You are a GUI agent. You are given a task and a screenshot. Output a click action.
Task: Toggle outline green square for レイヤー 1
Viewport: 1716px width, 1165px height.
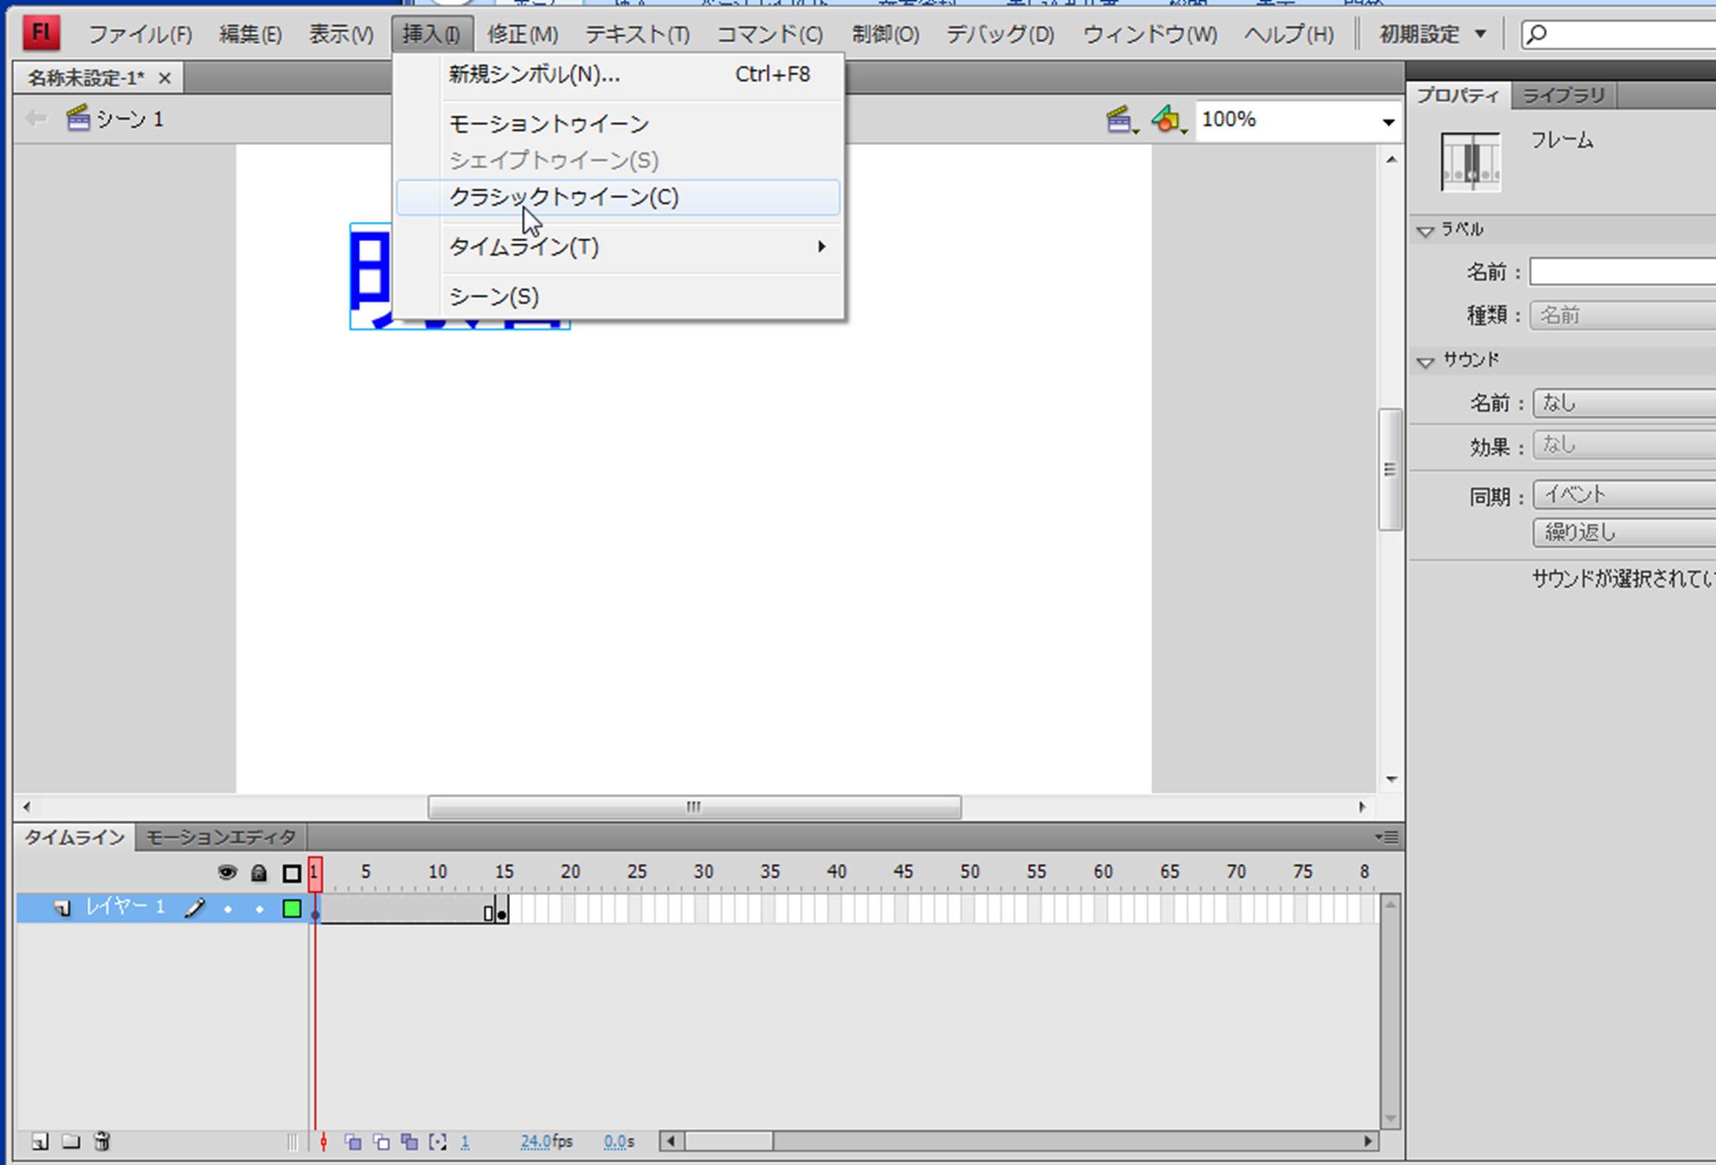pos(292,908)
